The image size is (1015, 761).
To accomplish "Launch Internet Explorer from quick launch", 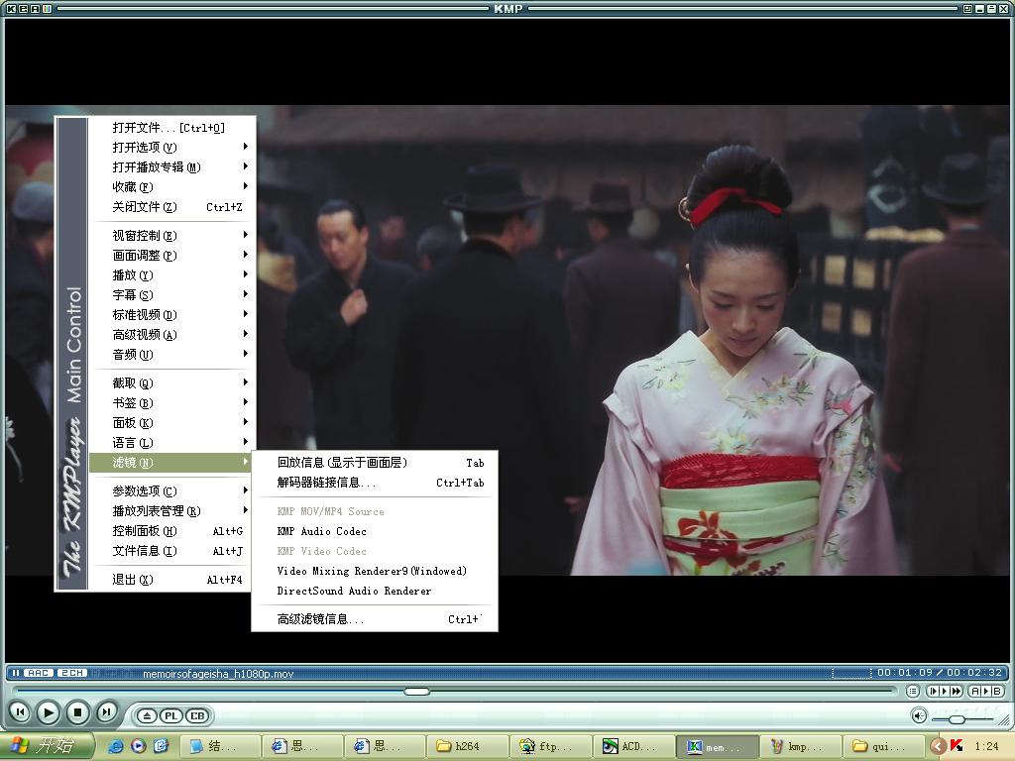I will pos(117,746).
